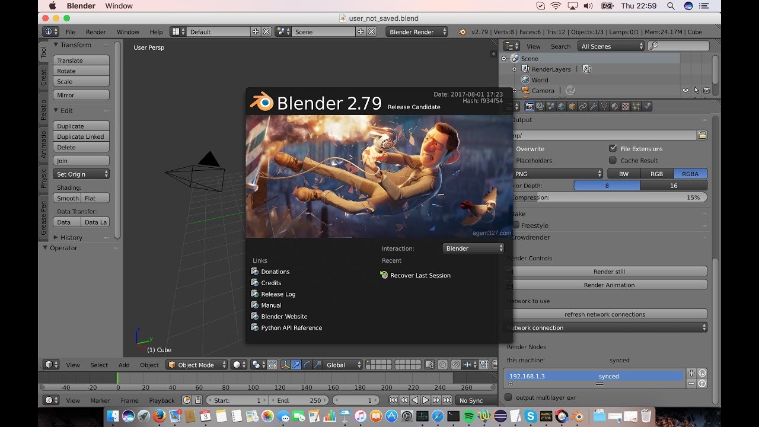Open the Material sphere tab
759x427 pixels.
coord(615,106)
